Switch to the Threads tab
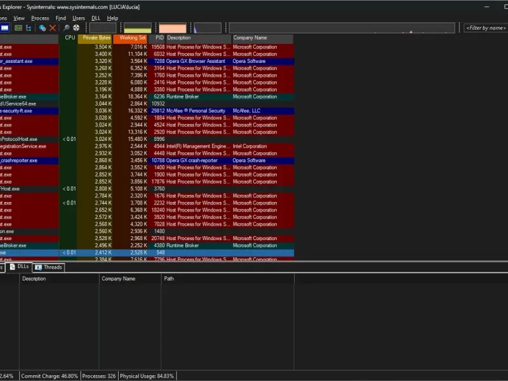Viewport: 508px width, 381px height. click(x=49, y=267)
